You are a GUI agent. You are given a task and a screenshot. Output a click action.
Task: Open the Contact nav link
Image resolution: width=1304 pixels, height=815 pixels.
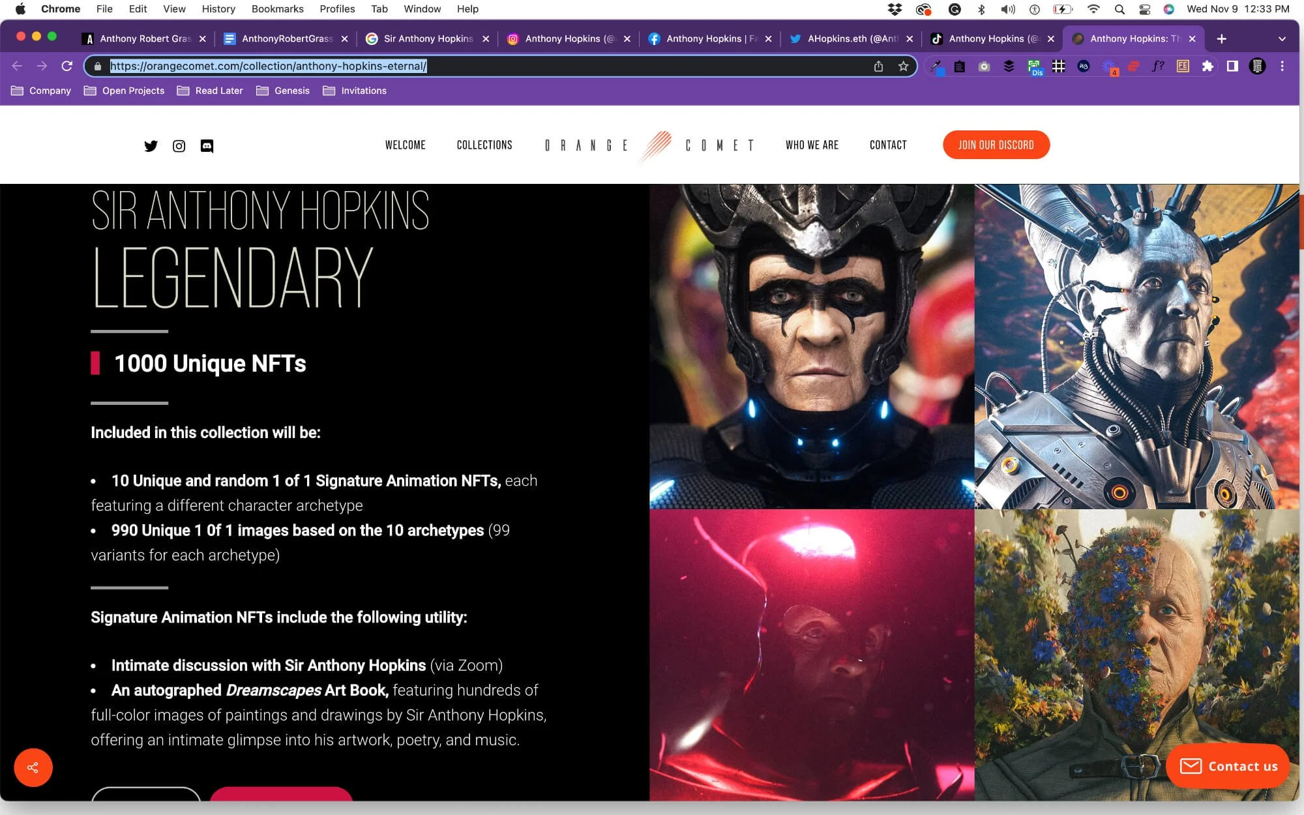(x=888, y=145)
